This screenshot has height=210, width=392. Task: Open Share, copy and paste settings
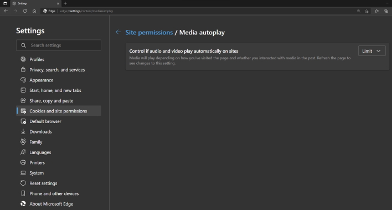tap(59, 101)
